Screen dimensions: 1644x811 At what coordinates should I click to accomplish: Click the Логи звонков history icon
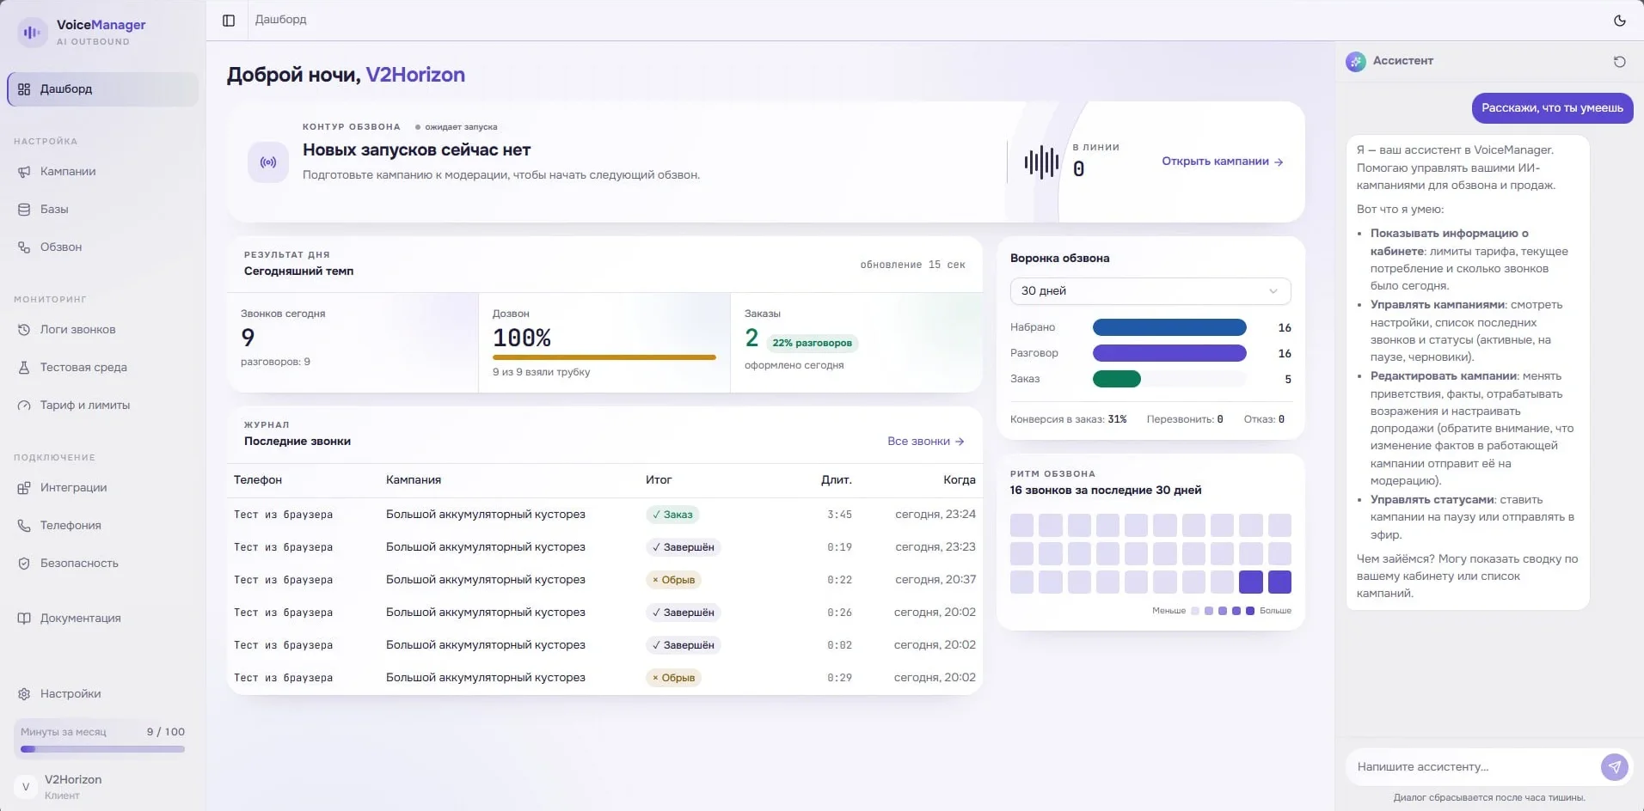24,330
